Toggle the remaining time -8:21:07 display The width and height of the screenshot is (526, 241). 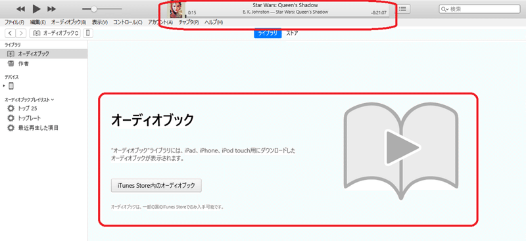pos(379,12)
